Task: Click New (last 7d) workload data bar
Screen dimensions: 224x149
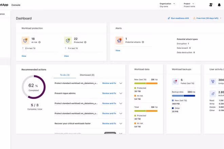Action: (146, 83)
